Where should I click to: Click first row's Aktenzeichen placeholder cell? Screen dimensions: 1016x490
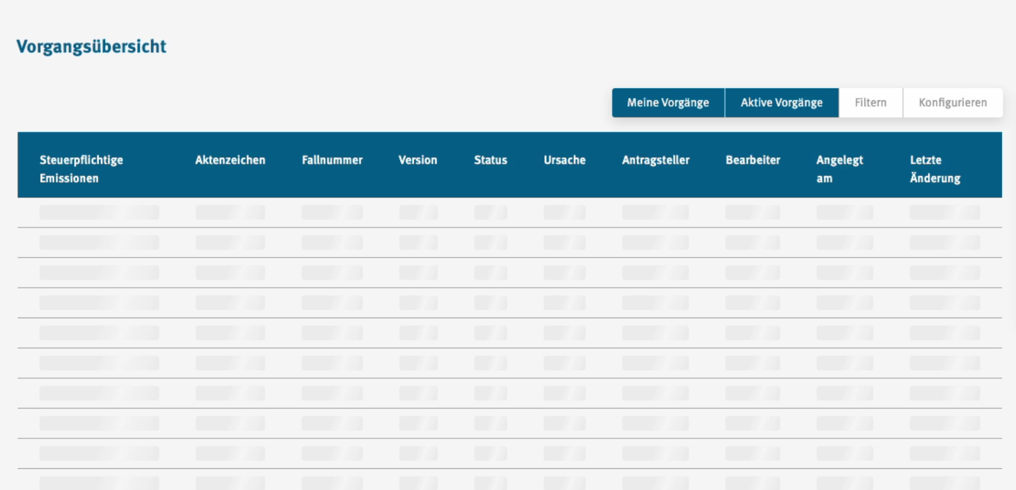230,212
